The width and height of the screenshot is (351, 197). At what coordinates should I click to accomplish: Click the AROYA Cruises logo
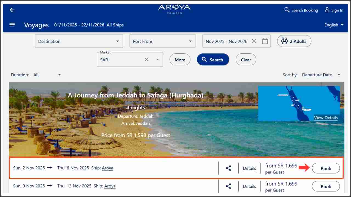[x=174, y=9]
